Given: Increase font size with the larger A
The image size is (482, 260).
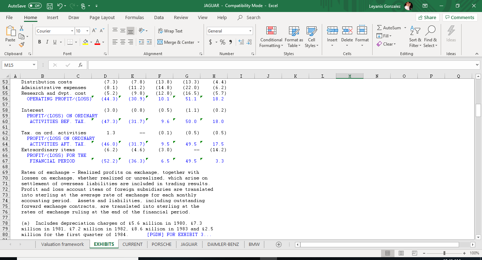Looking at the screenshot, I should tap(94, 31).
